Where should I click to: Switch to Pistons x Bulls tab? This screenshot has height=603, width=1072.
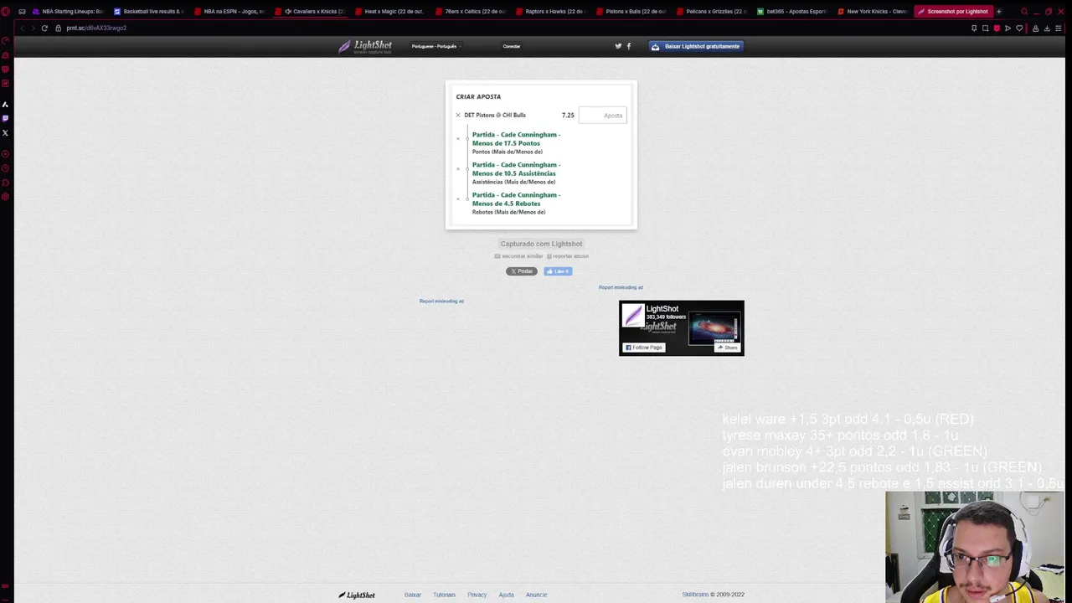coord(630,11)
